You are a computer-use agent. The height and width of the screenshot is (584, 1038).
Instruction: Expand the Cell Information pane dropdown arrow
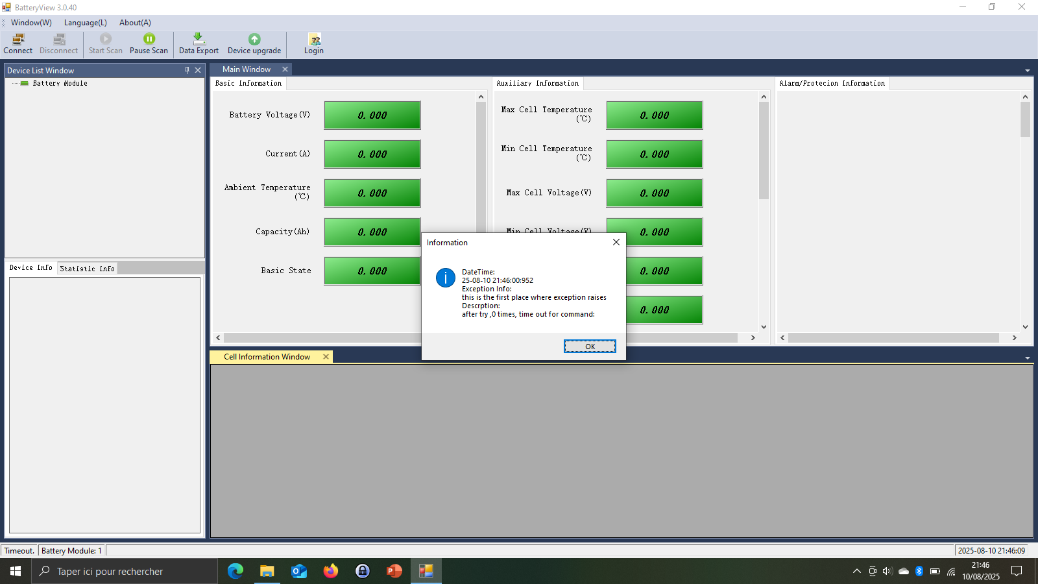click(x=1027, y=358)
